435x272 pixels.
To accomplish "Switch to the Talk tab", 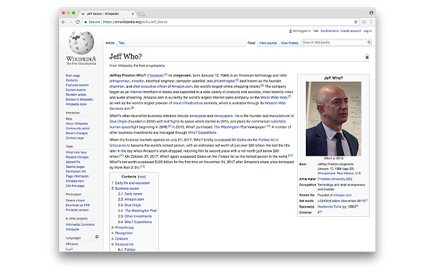I will 122,43.
